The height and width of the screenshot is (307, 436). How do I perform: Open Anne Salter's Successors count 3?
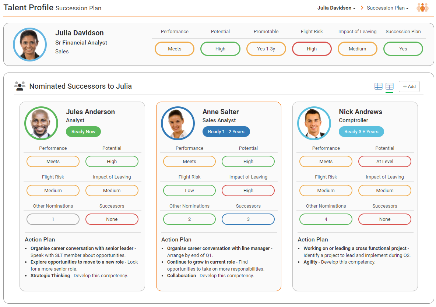point(248,219)
